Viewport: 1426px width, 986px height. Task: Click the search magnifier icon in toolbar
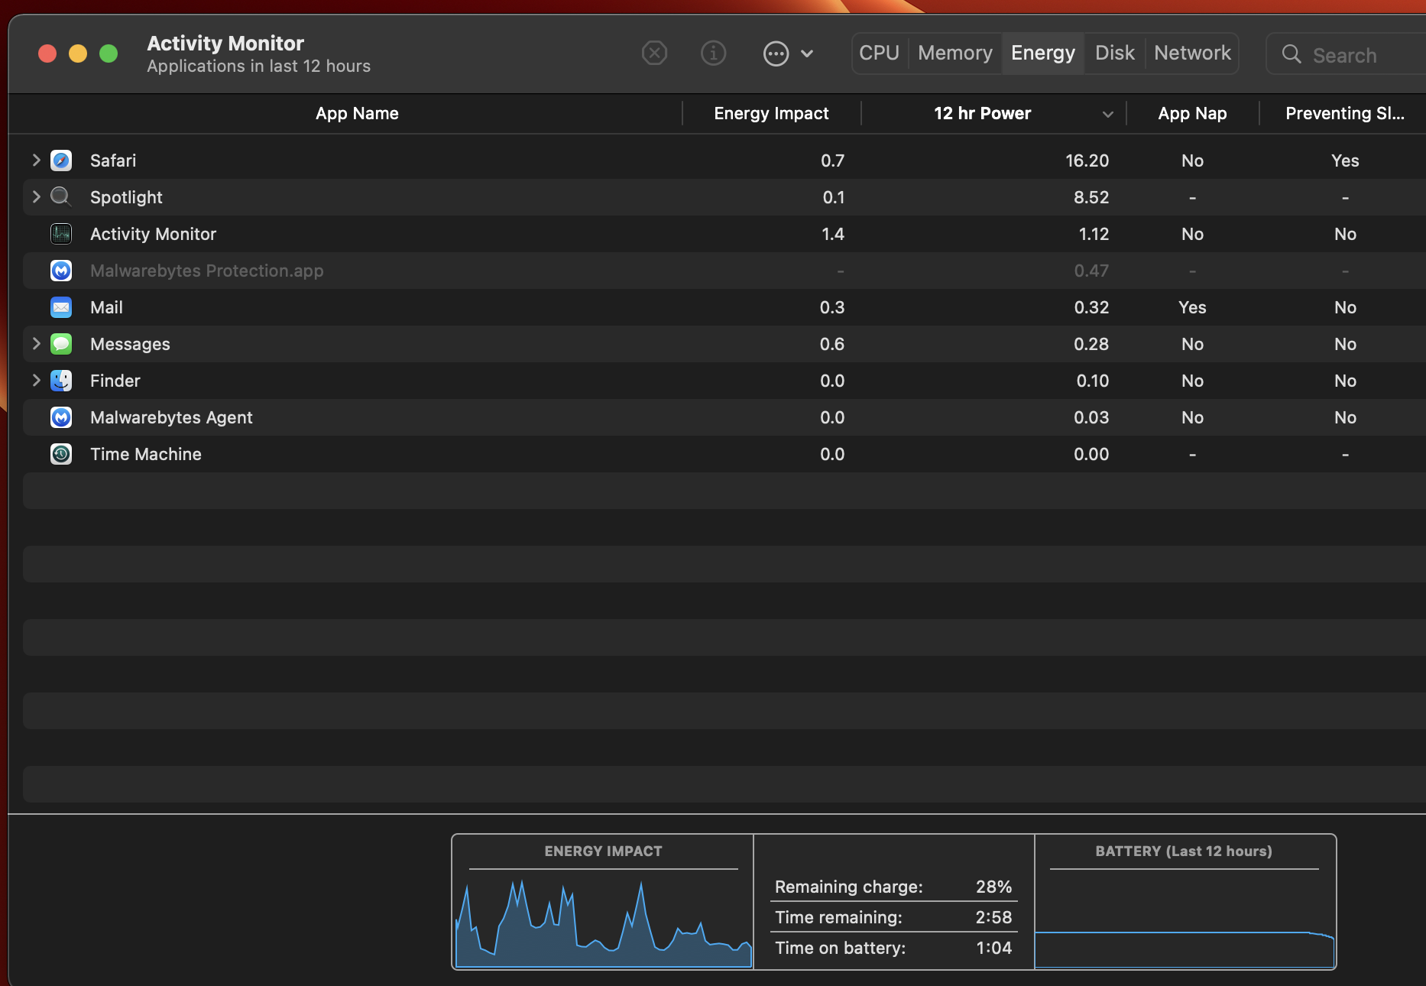1292,54
